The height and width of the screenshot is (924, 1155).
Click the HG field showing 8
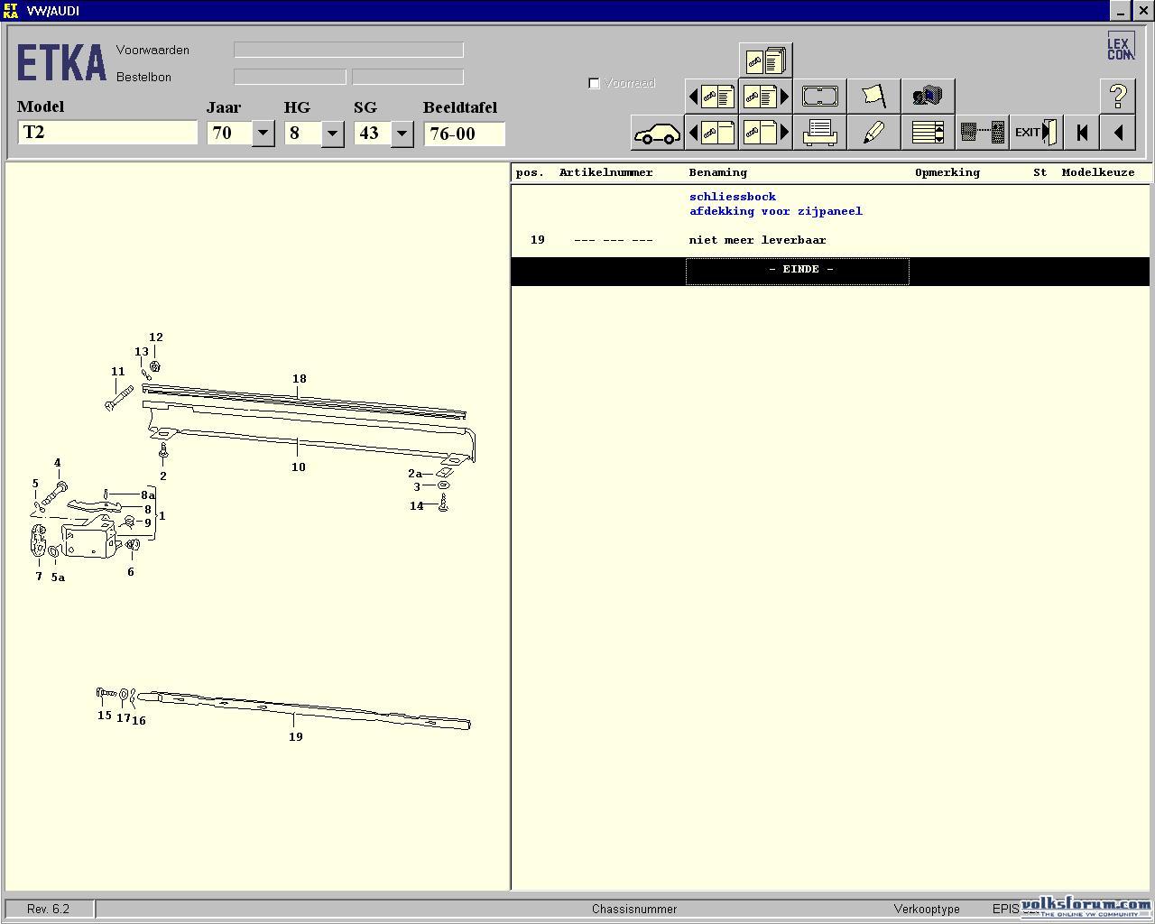click(303, 134)
